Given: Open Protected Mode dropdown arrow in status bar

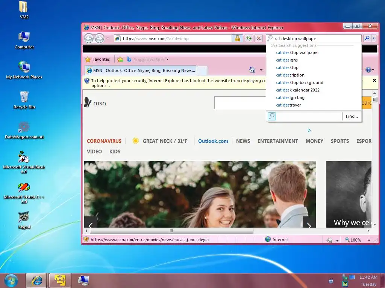Looking at the screenshot, I should [x=337, y=240].
